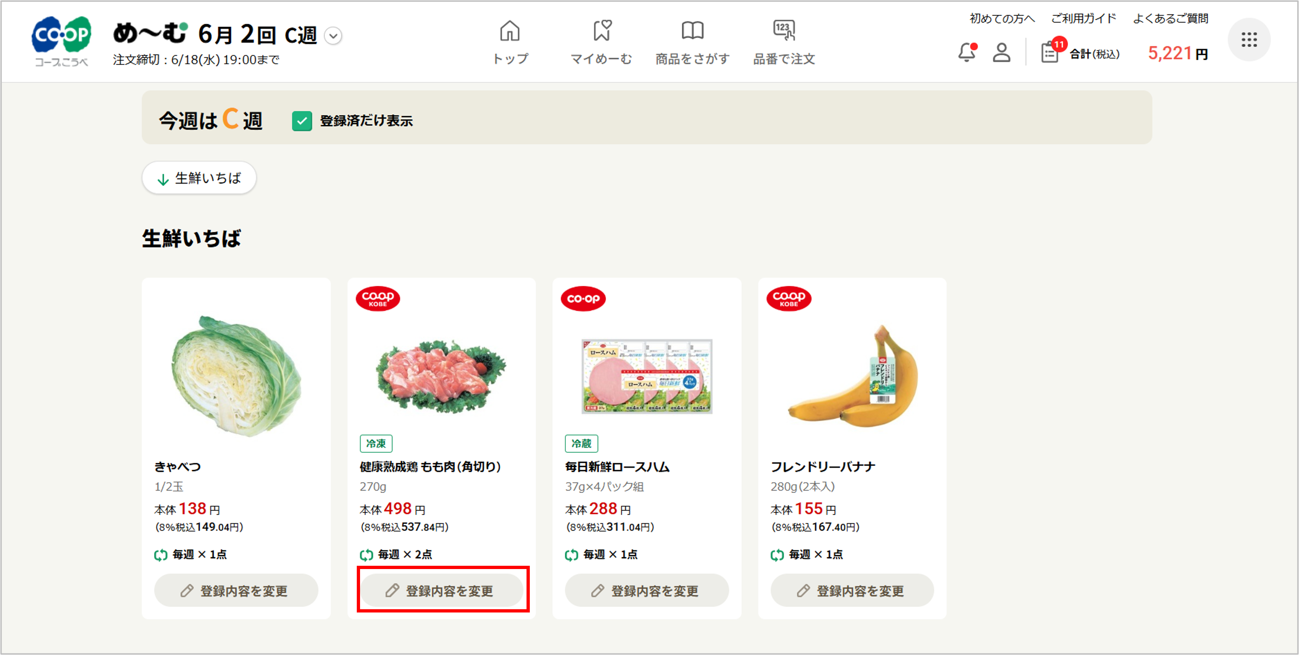Expand the delivery week selector chevron

click(333, 36)
